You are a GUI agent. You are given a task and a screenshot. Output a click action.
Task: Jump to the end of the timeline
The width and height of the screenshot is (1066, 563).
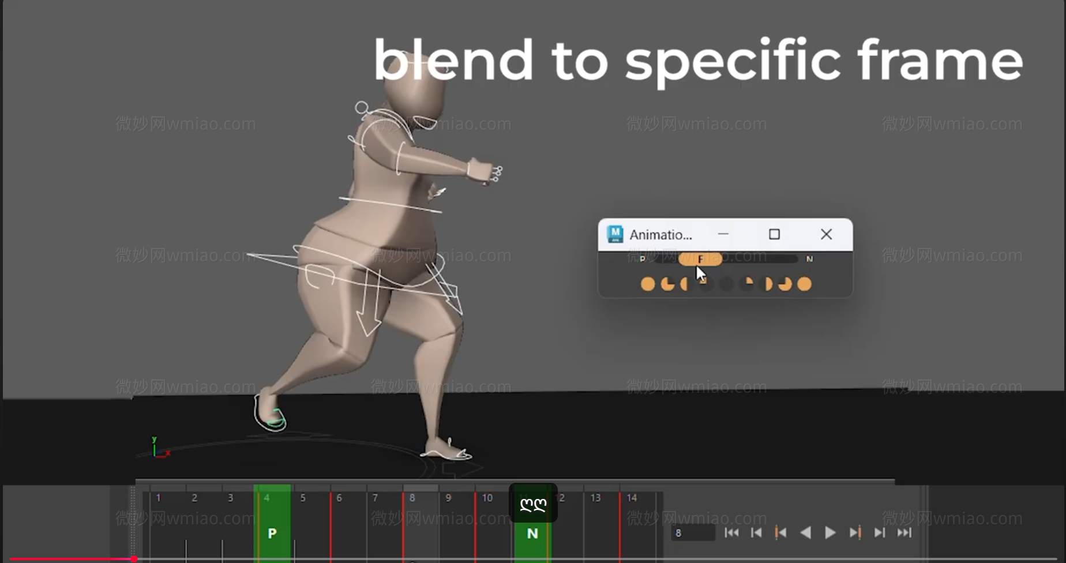[x=905, y=532]
